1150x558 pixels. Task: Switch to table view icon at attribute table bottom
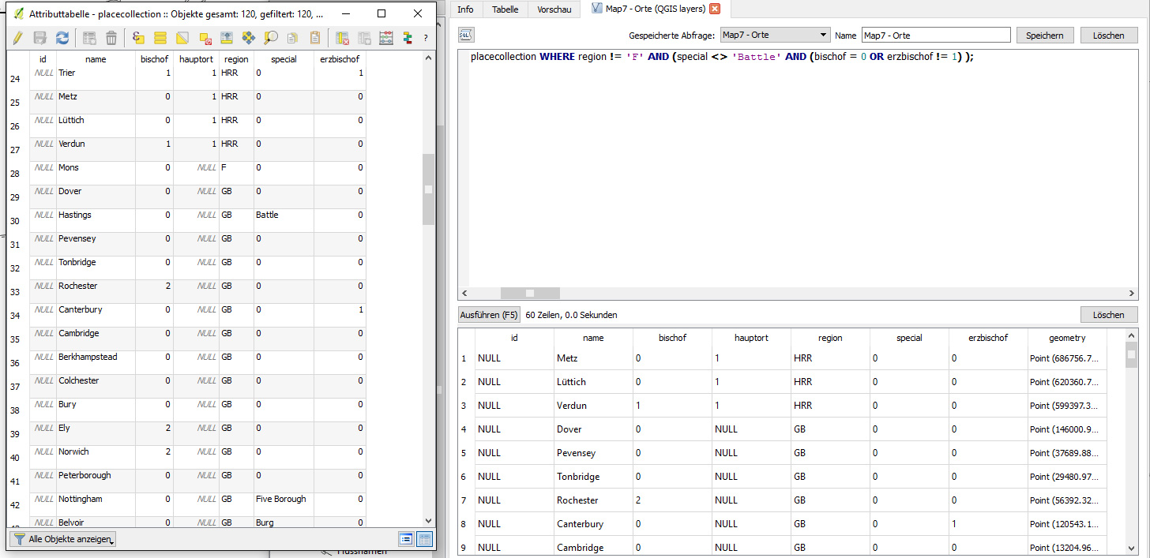pos(425,539)
